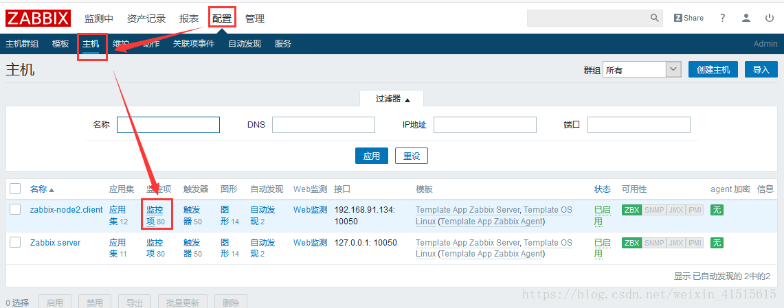
Task: Switch to the 模板 submenu
Action: [60, 44]
